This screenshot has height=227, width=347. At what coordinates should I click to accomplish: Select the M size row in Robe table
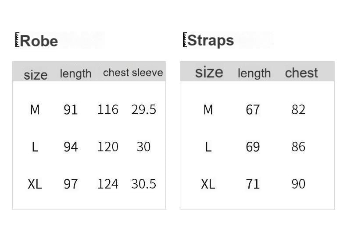[35, 109]
